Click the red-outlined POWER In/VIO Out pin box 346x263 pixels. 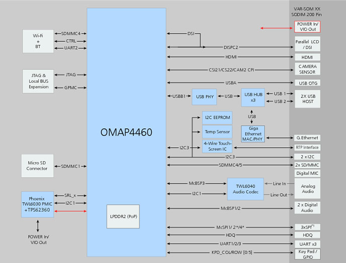point(307,27)
